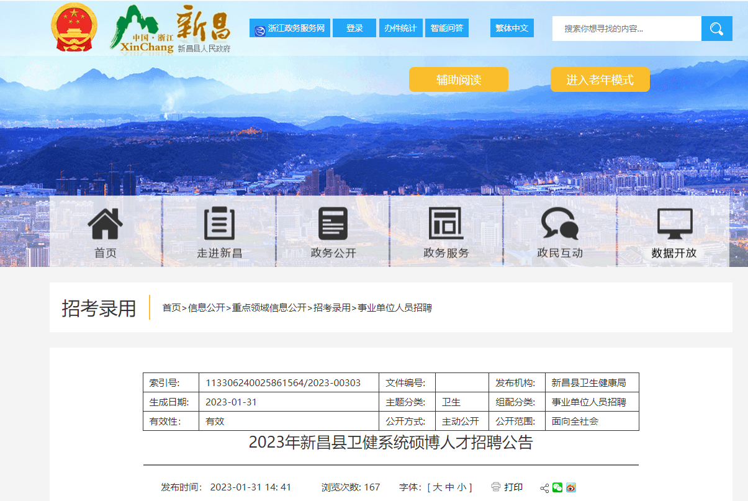The width and height of the screenshot is (748, 501).
Task: Share article via WeChat icon
Action: pyautogui.click(x=557, y=487)
